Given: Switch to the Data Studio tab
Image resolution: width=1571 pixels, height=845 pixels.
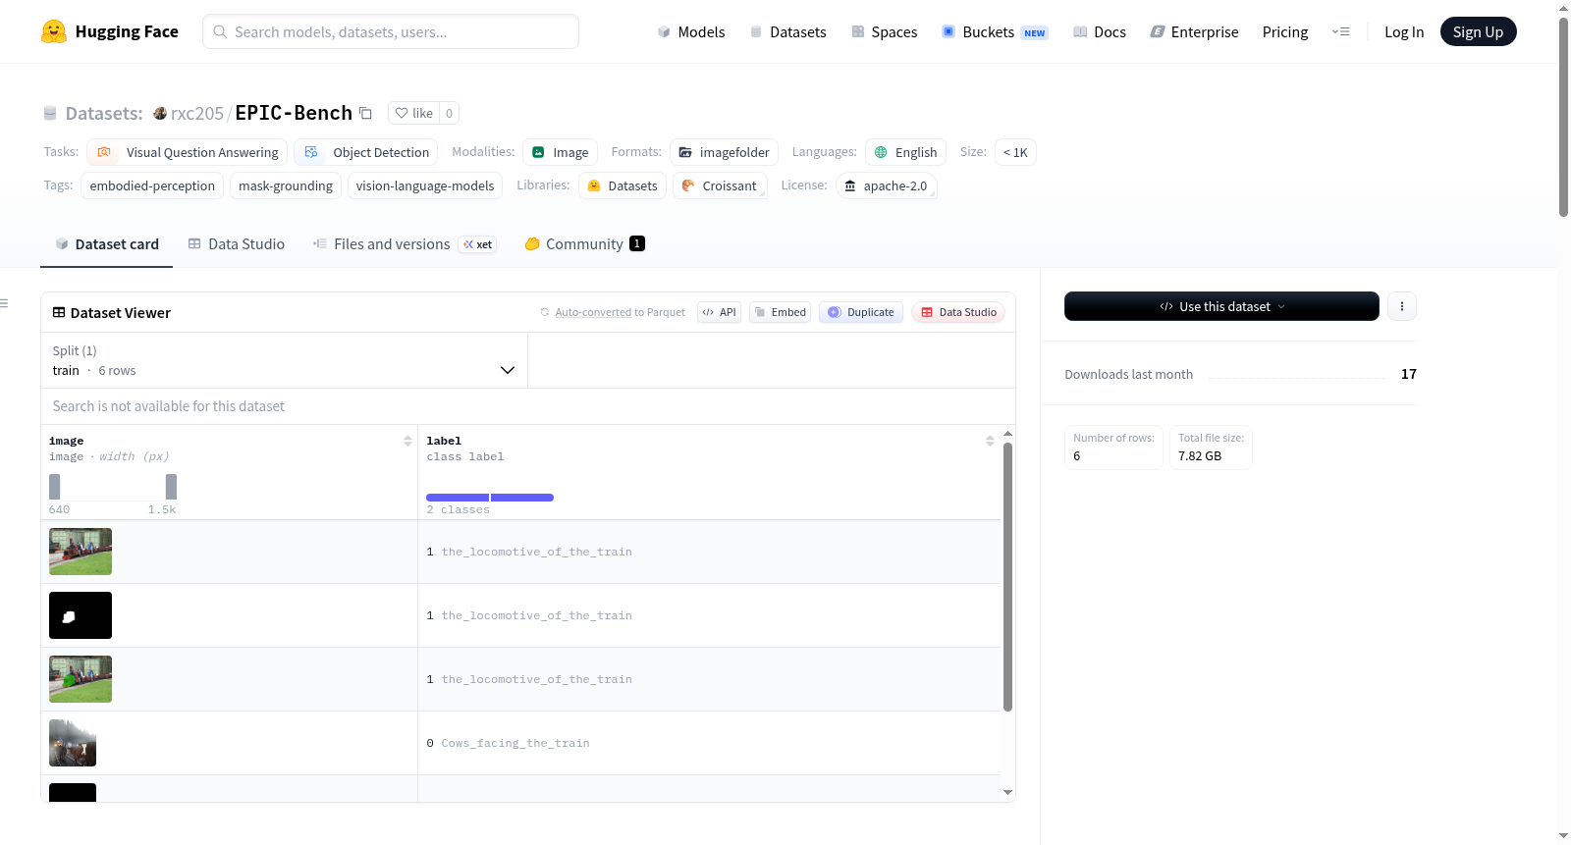Looking at the screenshot, I should (x=237, y=244).
